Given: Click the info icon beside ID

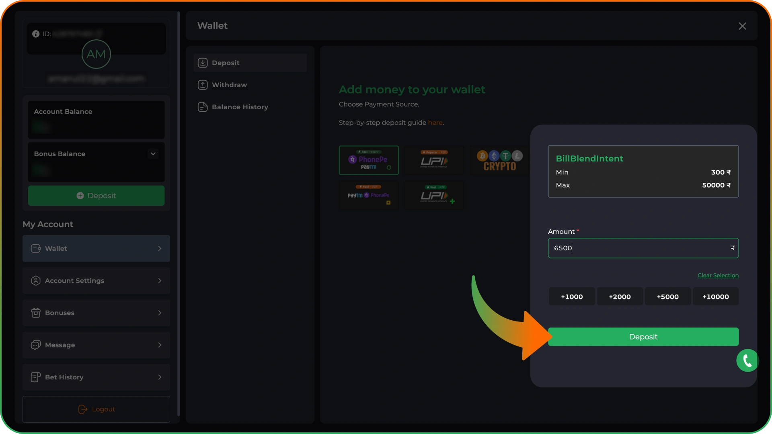Looking at the screenshot, I should click(x=36, y=34).
